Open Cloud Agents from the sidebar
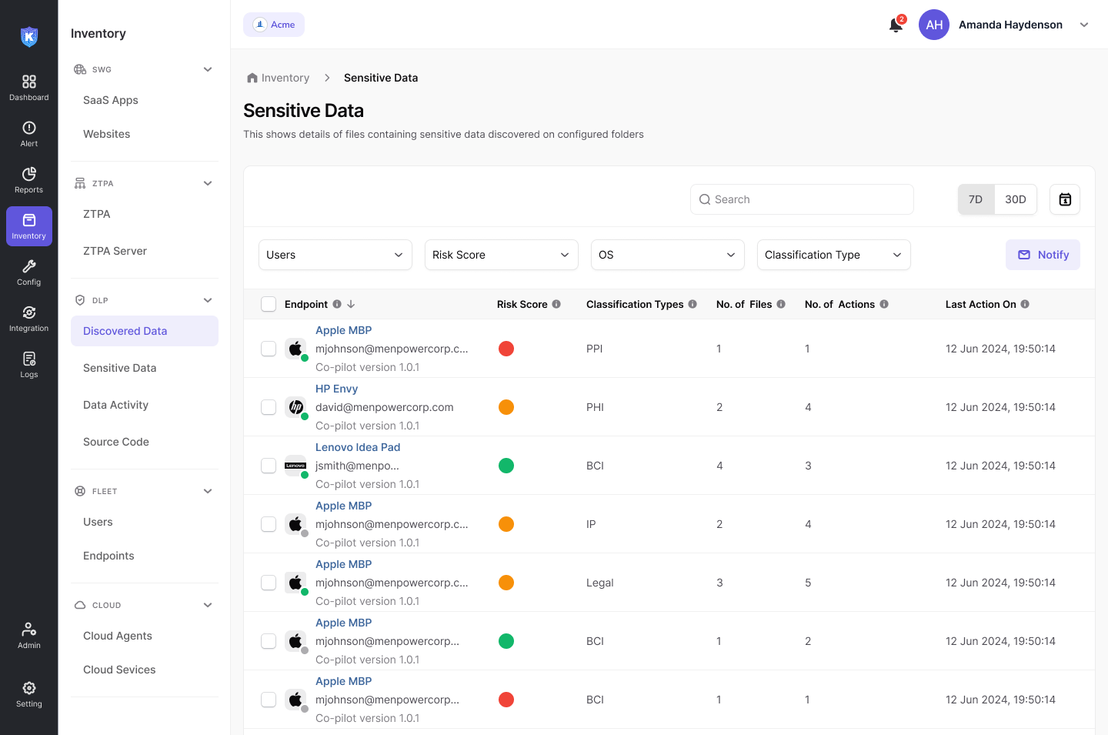 click(x=117, y=636)
